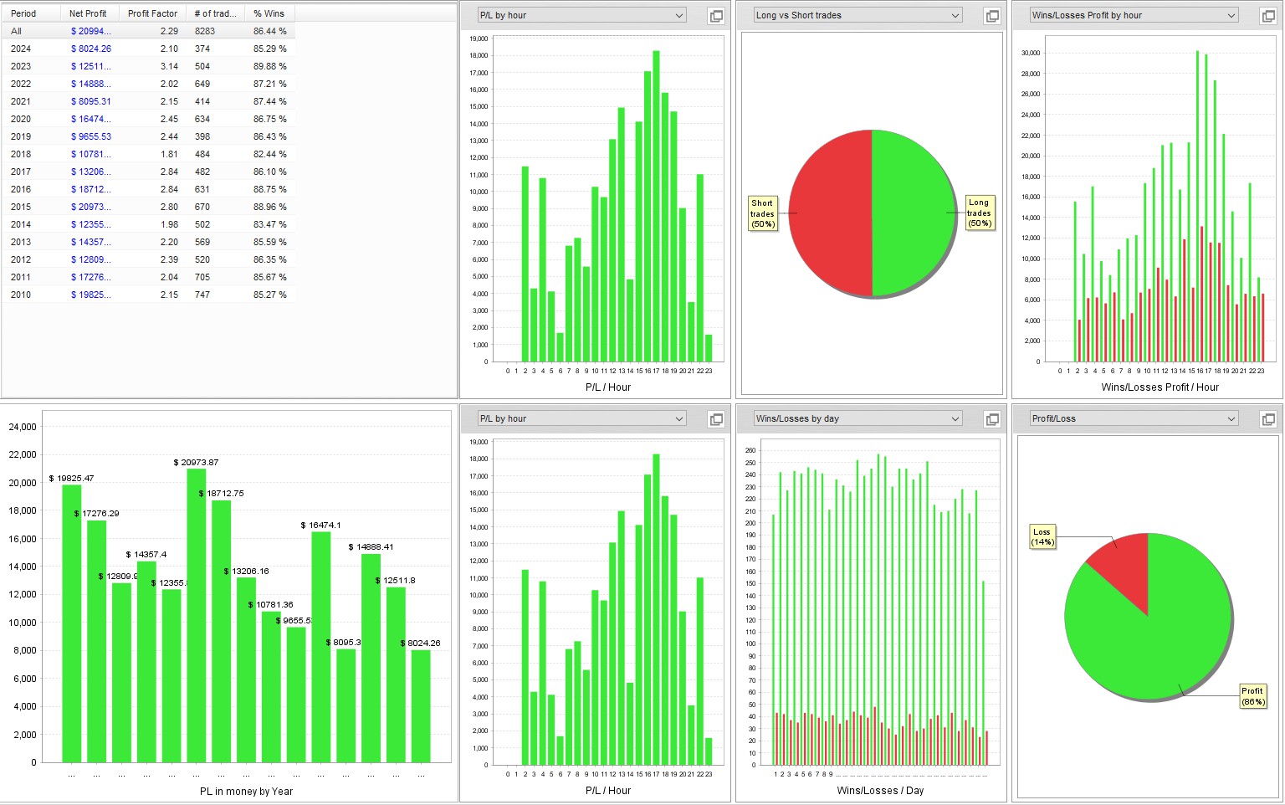The width and height of the screenshot is (1285, 805).
Task: Pop out the Long vs Short trades chart
Action: 992,16
